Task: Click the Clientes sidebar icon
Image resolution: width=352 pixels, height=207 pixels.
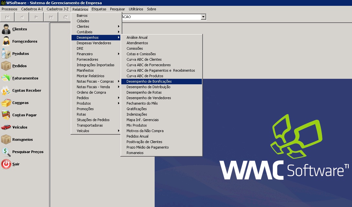Action: pyautogui.click(x=6, y=29)
